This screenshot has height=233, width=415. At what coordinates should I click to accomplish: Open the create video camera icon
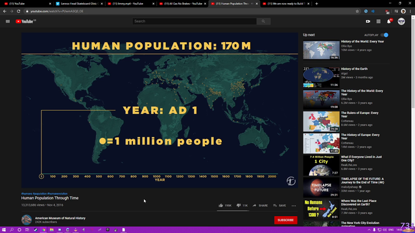pyautogui.click(x=368, y=21)
